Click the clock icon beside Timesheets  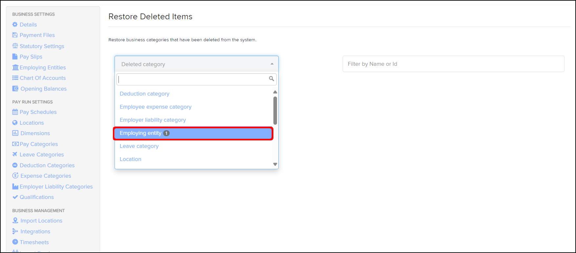tap(15, 242)
